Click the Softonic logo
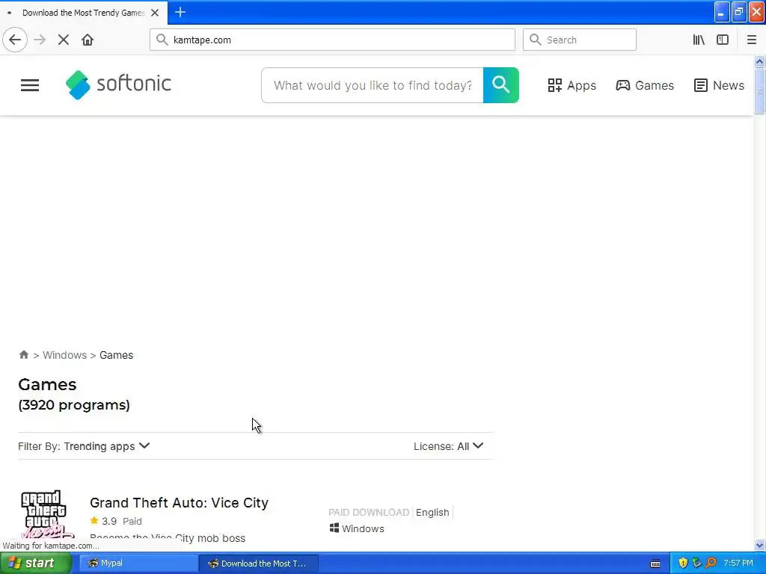This screenshot has width=766, height=574. pyautogui.click(x=119, y=84)
